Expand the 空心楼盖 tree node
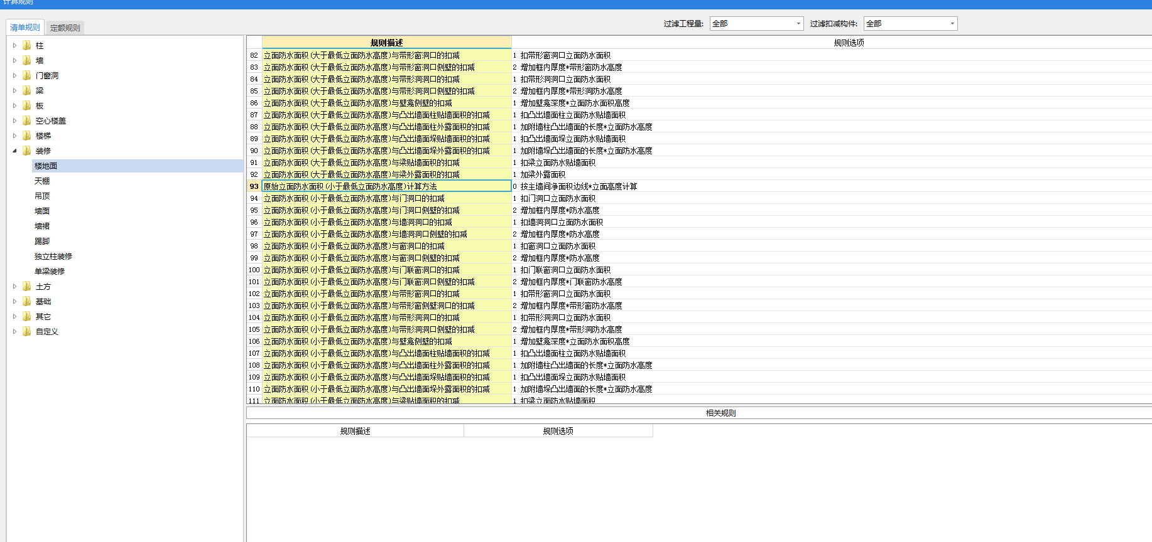Viewport: 1152px width, 542px height. tap(14, 120)
